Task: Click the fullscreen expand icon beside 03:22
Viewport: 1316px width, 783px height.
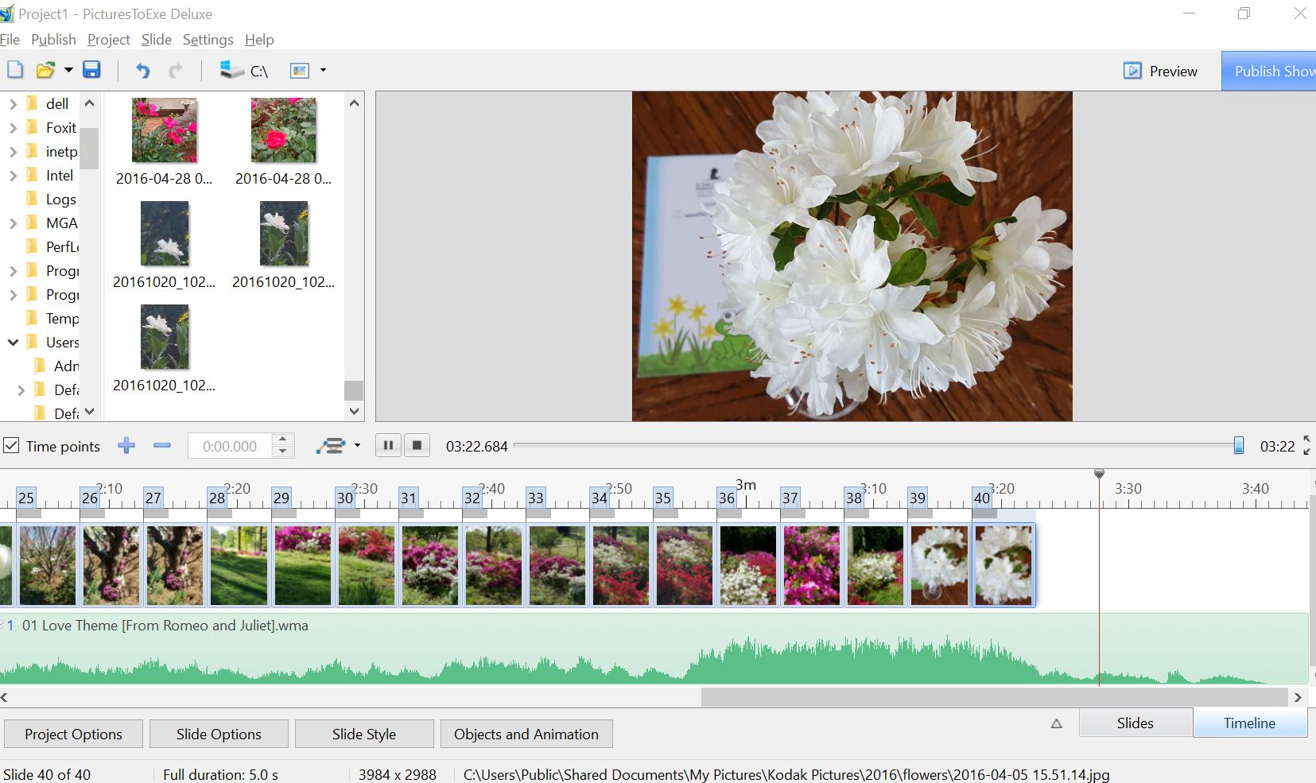Action: click(x=1306, y=446)
